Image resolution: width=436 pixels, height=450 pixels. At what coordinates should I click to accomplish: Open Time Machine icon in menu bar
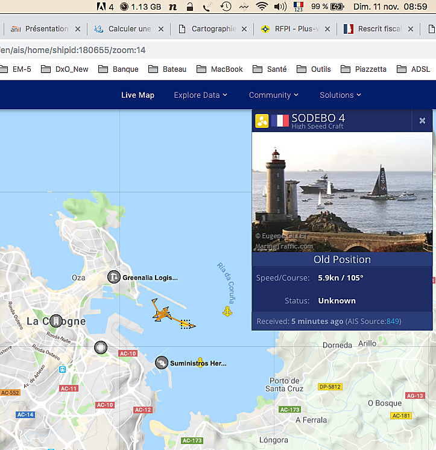coord(226,6)
